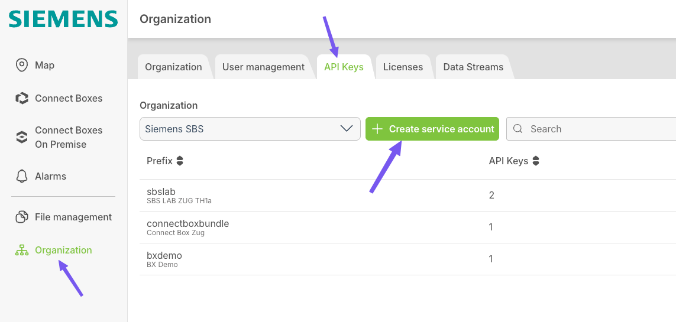Screen dimensions: 676x322
Task: Open the Data Streams tab
Action: 473,67
